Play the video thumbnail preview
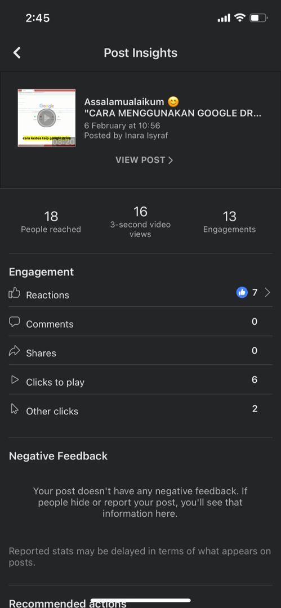This screenshot has height=608, width=281. pyautogui.click(x=47, y=118)
